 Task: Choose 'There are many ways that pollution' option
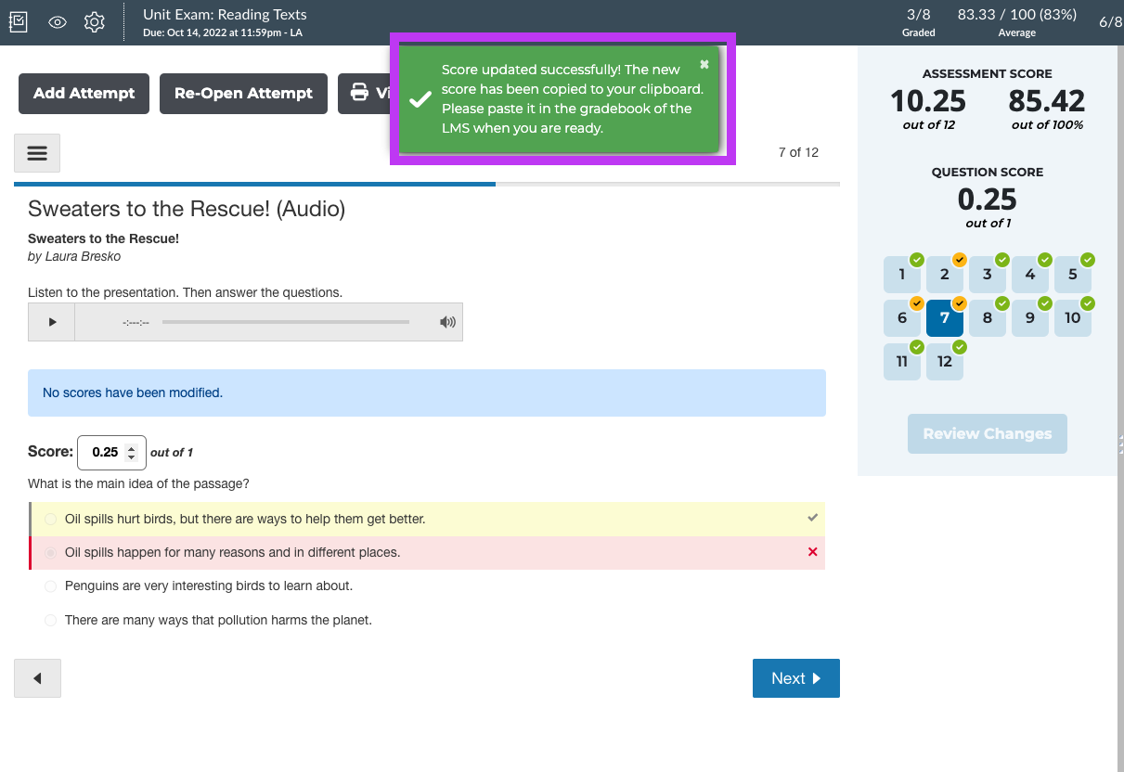tap(51, 620)
